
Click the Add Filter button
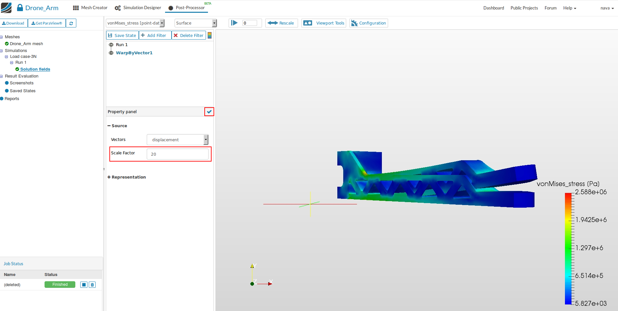point(155,35)
